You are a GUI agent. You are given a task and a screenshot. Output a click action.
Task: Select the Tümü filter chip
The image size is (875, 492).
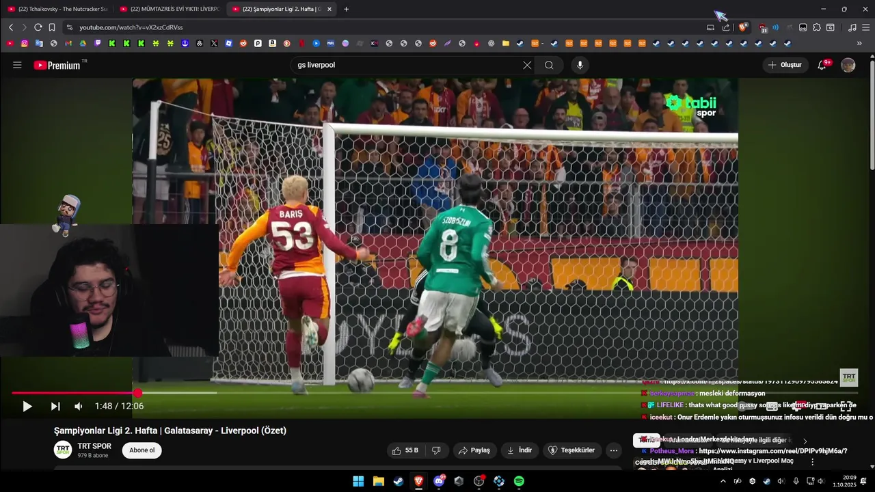(x=645, y=441)
